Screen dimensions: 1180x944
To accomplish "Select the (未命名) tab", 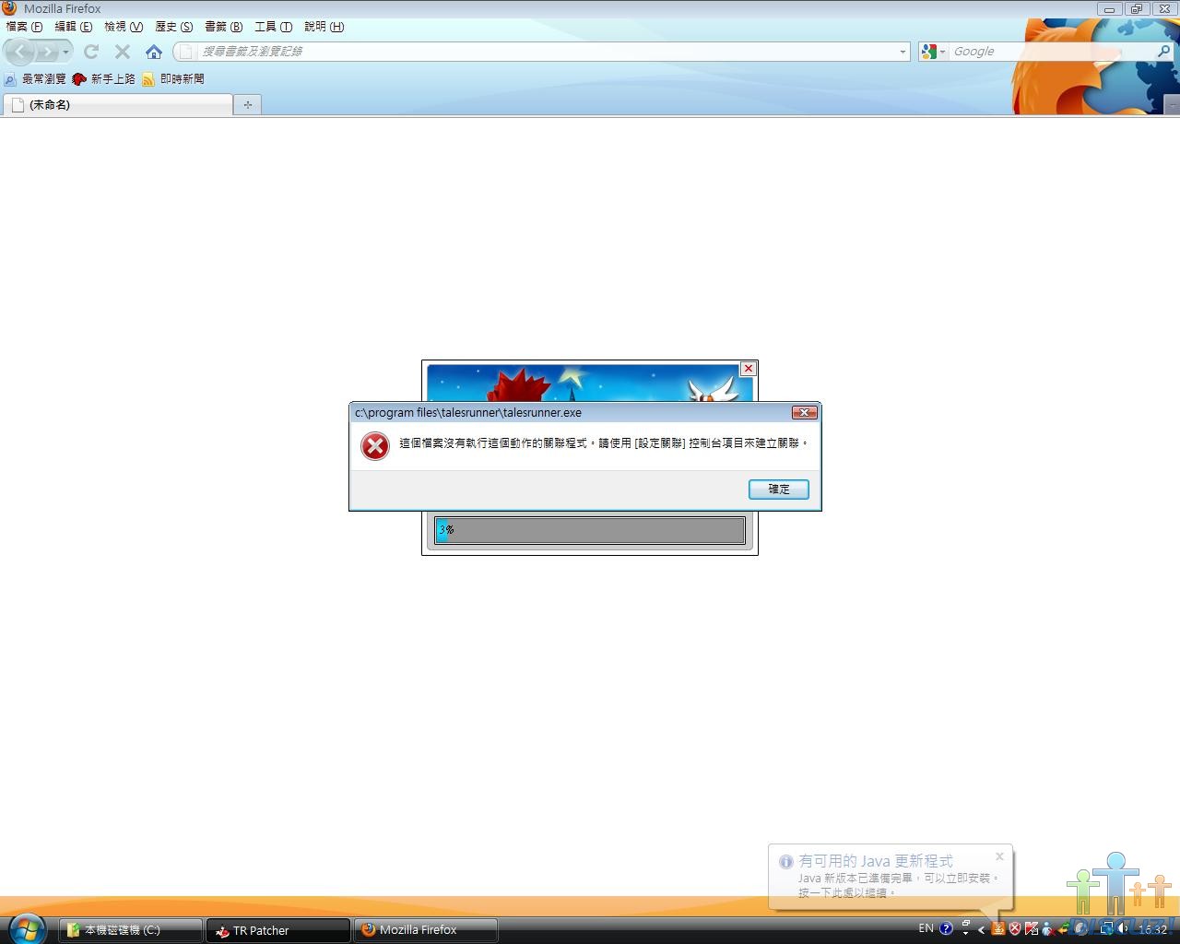I will click(118, 105).
